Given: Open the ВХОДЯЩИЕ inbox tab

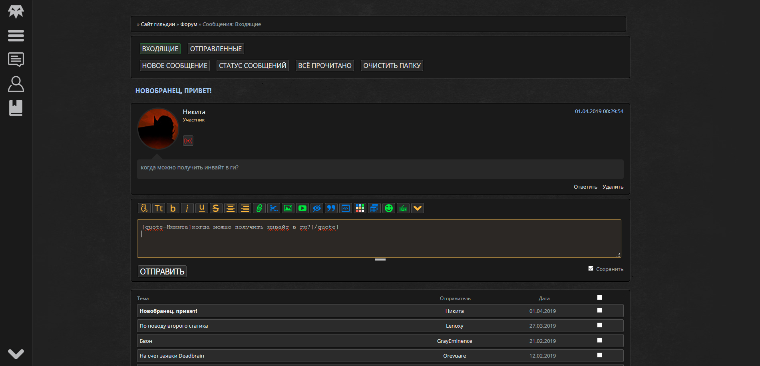Looking at the screenshot, I should click(160, 49).
